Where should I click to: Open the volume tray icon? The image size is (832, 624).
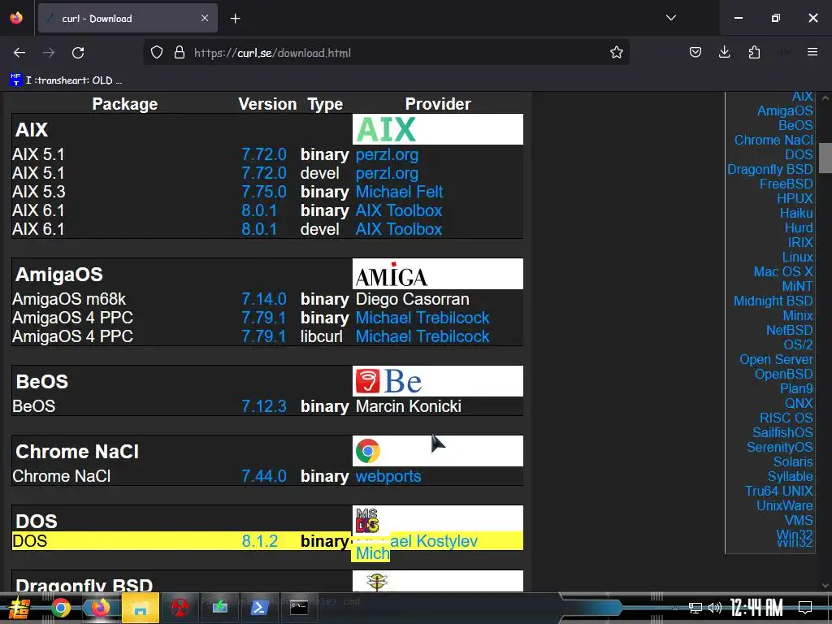(715, 608)
